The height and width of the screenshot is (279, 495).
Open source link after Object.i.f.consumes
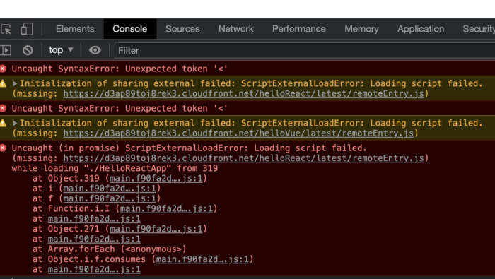pyautogui.click(x=202, y=259)
